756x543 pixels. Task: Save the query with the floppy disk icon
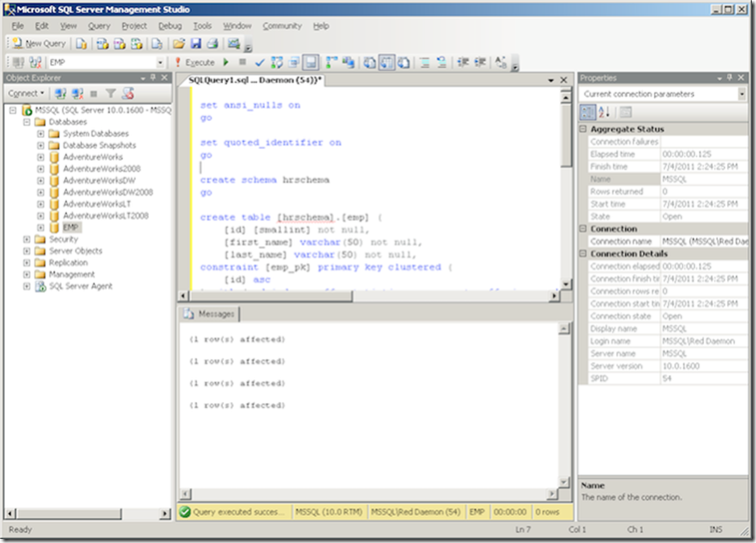tap(196, 44)
